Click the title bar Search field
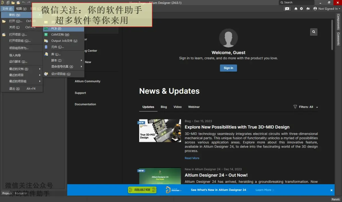Viewport: 342px width, 202px height. 297,2
